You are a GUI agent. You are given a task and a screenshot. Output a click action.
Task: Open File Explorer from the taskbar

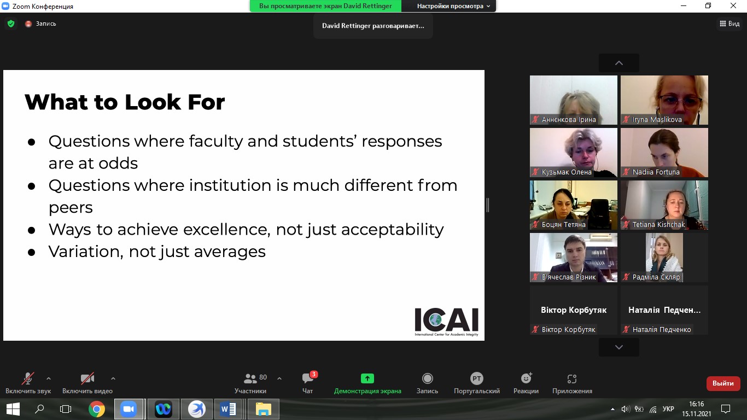pos(264,409)
